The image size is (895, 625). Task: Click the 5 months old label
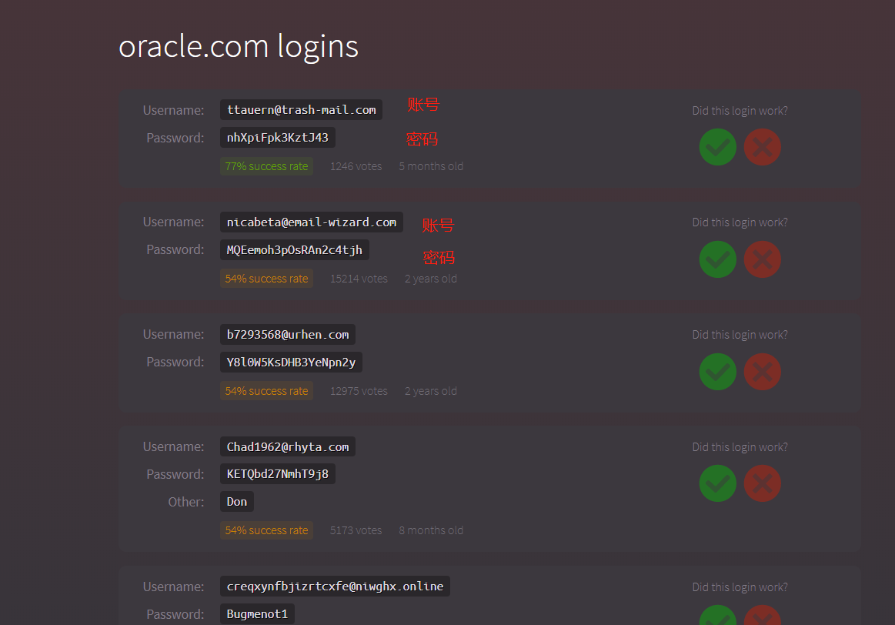[431, 166]
